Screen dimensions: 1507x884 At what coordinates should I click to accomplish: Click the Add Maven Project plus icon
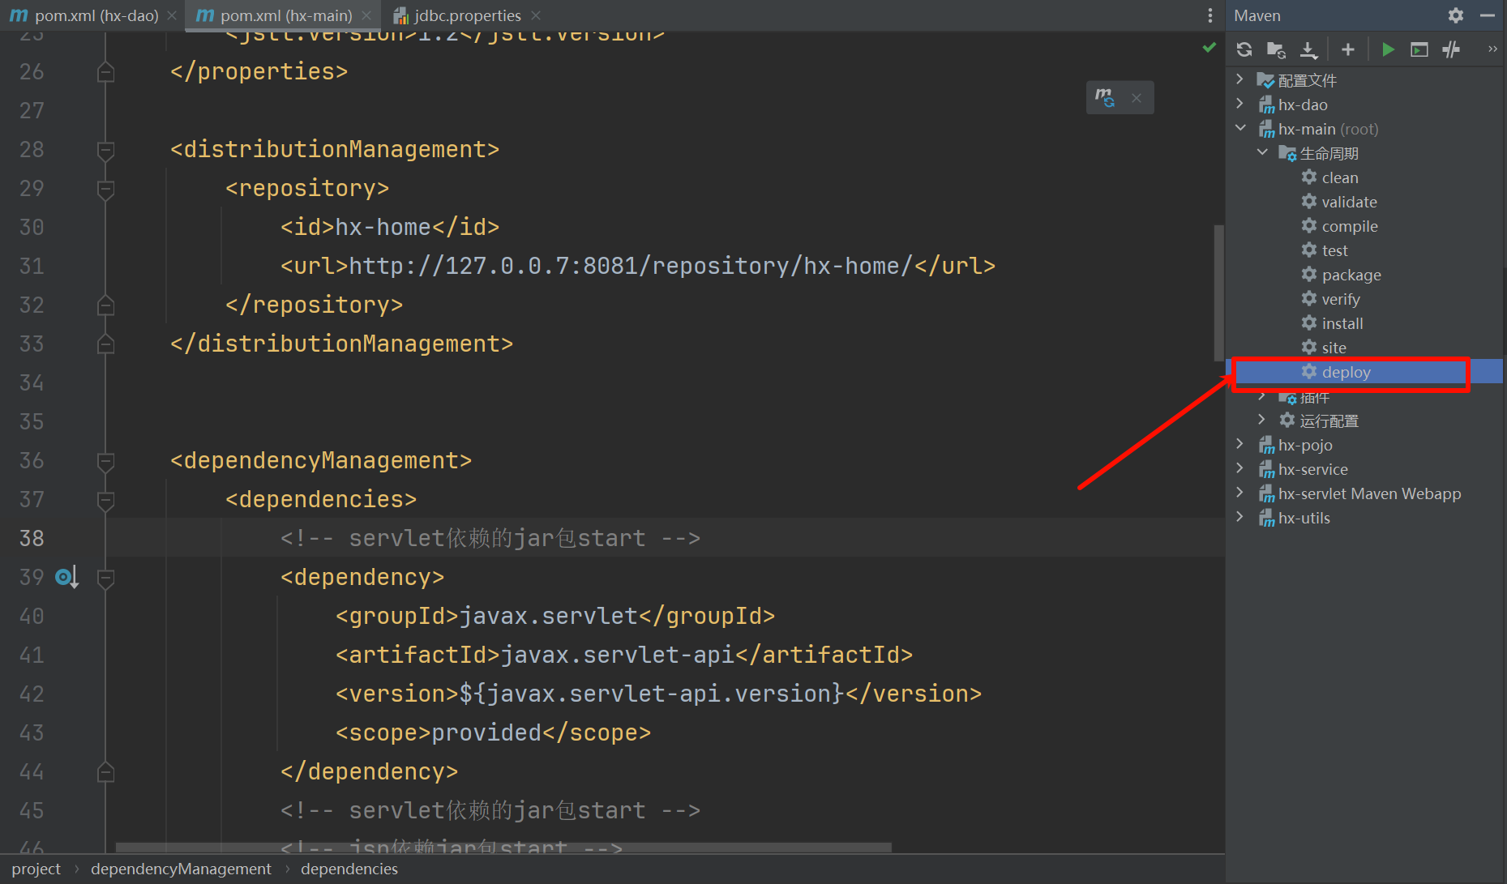click(1348, 49)
